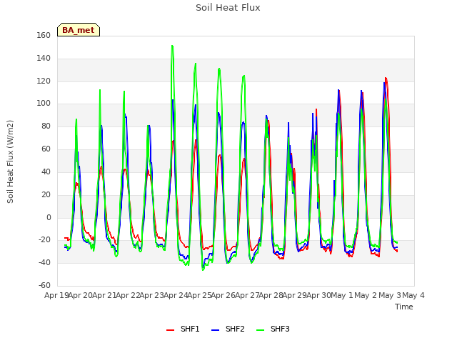This screenshot has width=457, height=343.
Task: Click the Apr 23 x-axis tick label
Action: point(152,295)
